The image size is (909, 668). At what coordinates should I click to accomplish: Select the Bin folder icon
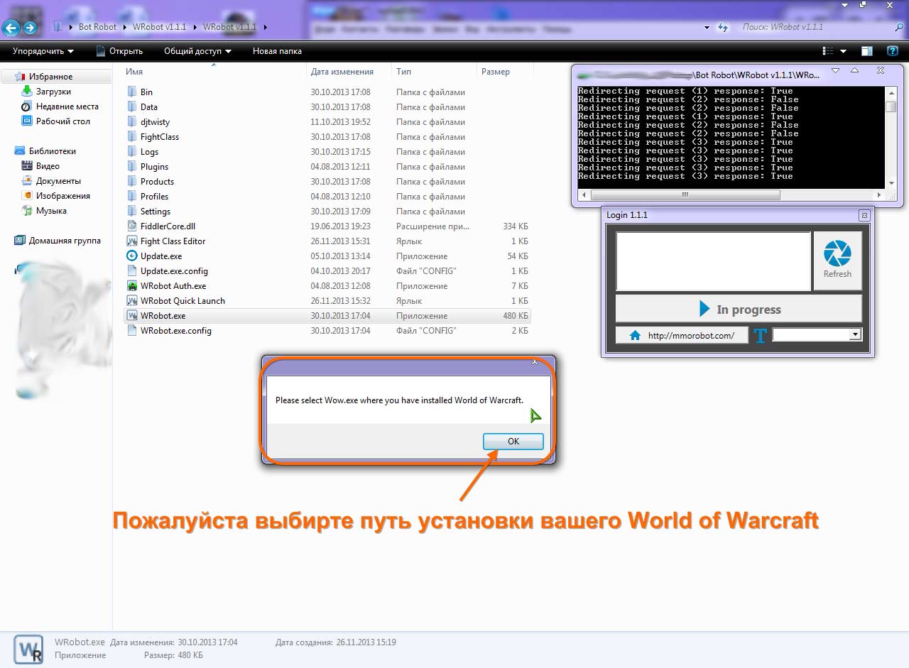pos(132,92)
